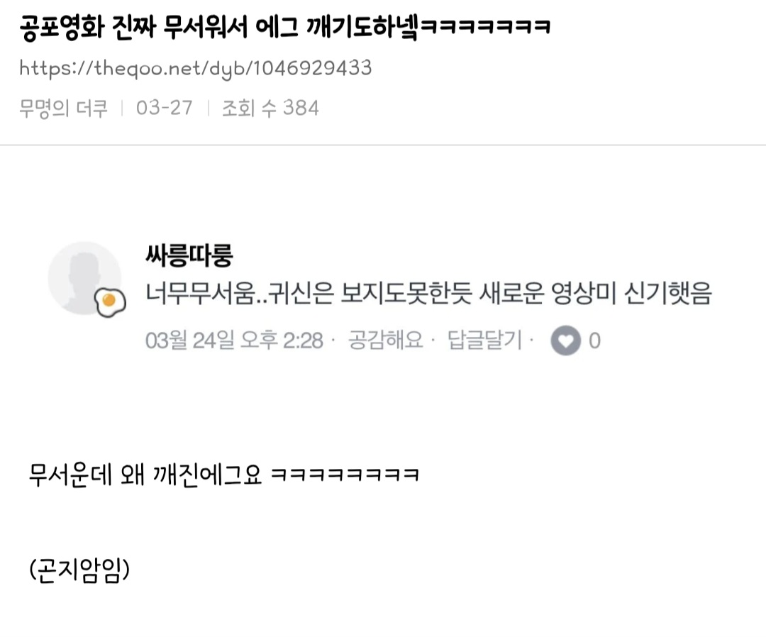Click the text (곤지암임)
The image size is (766, 637).
click(x=79, y=570)
